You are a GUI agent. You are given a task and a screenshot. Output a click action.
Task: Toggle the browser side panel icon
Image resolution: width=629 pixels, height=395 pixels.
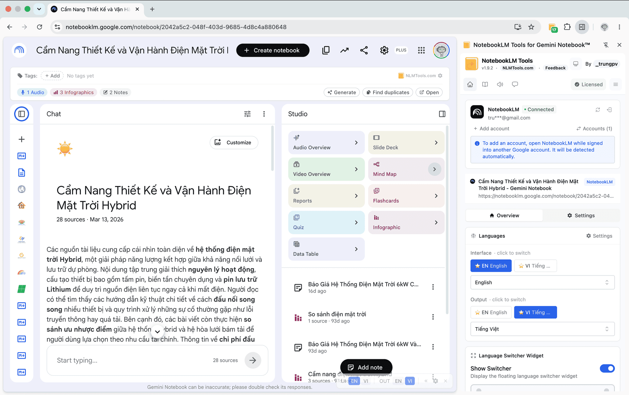582,27
